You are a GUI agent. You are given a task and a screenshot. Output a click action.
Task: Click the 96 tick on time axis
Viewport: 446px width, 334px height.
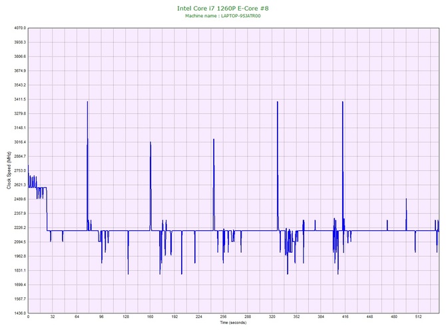coord(101,317)
